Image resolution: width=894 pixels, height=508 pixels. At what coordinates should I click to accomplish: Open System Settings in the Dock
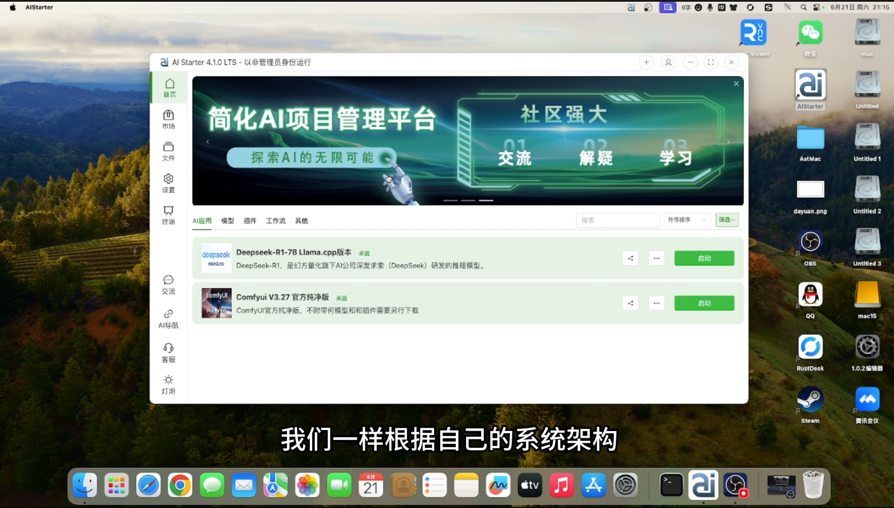click(x=625, y=485)
